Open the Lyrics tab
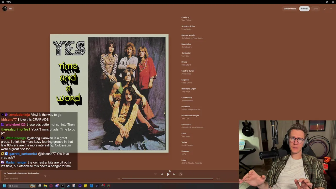This screenshot has height=189, width=336. [315, 9]
